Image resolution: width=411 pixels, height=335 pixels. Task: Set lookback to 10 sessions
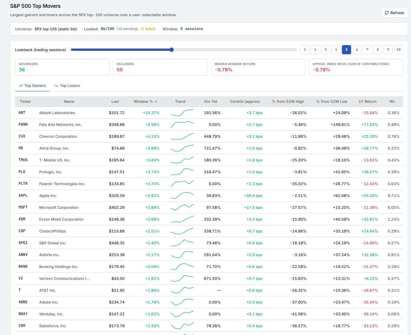(x=399, y=50)
